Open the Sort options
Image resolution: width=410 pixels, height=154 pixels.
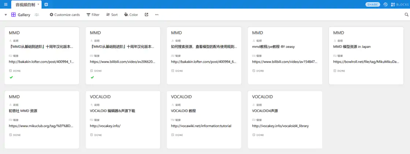point(112,15)
